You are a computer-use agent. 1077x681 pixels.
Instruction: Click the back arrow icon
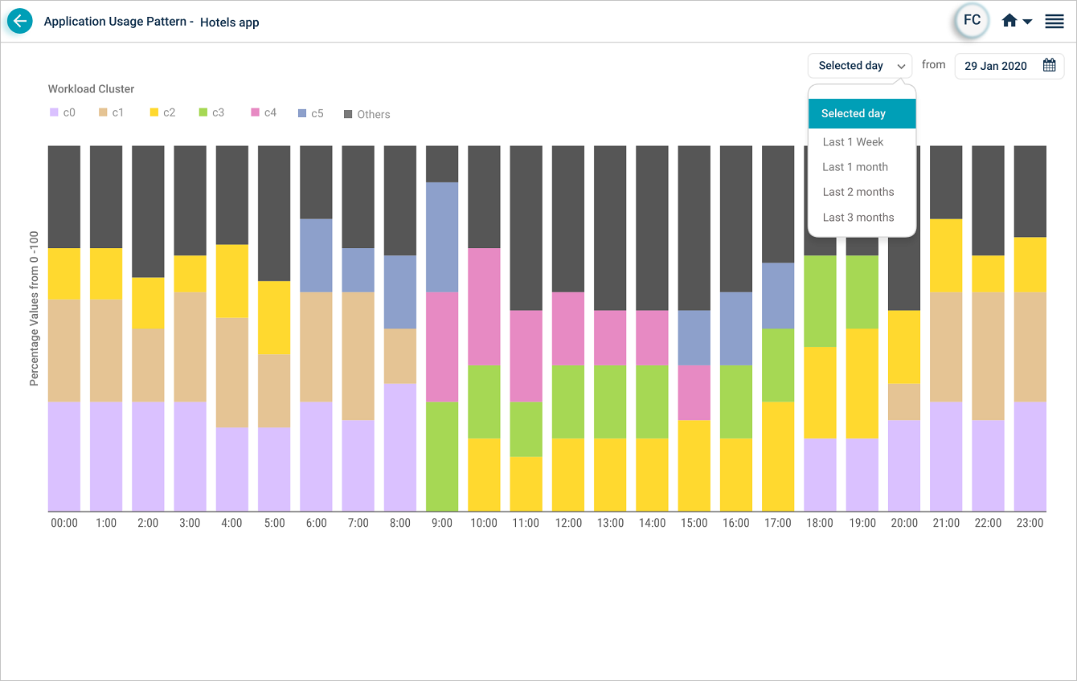[x=20, y=22]
